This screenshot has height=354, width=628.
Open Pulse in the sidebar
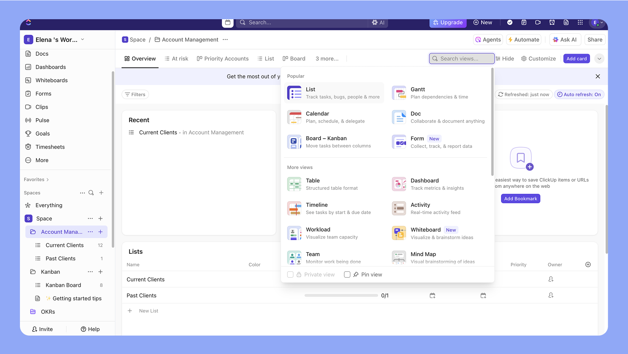pos(37,120)
